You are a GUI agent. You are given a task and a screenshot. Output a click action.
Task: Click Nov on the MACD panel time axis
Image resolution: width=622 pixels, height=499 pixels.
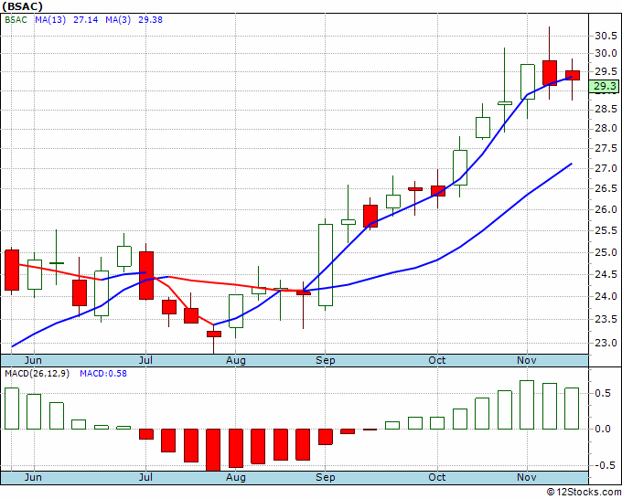coord(527,477)
